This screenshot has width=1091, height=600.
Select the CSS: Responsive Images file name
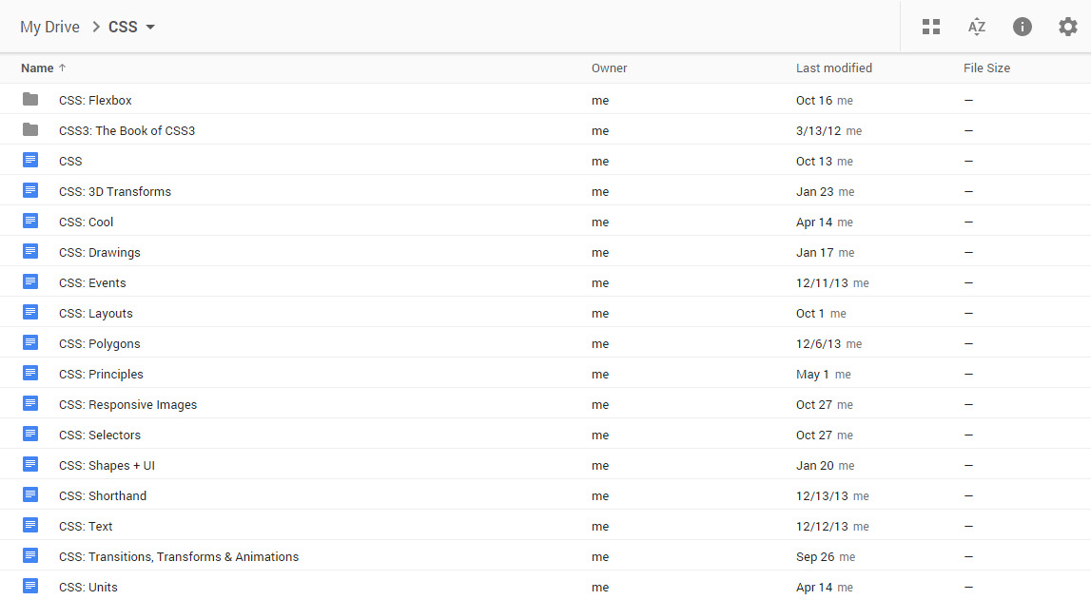128,405
